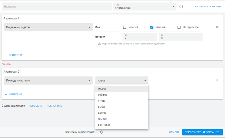The width and height of the screenshot is (225, 138).
Task: Open the По виду животного dropdown
Action: 48,81
